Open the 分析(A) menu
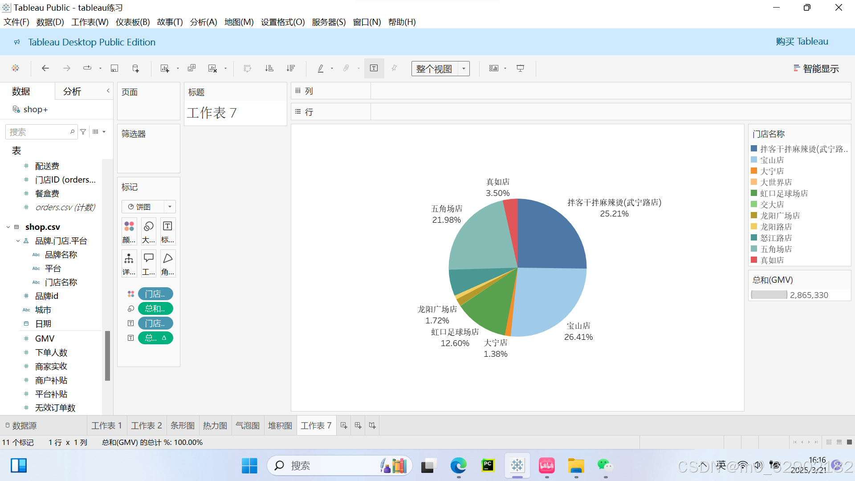Viewport: 855px width, 481px height. pyautogui.click(x=204, y=22)
